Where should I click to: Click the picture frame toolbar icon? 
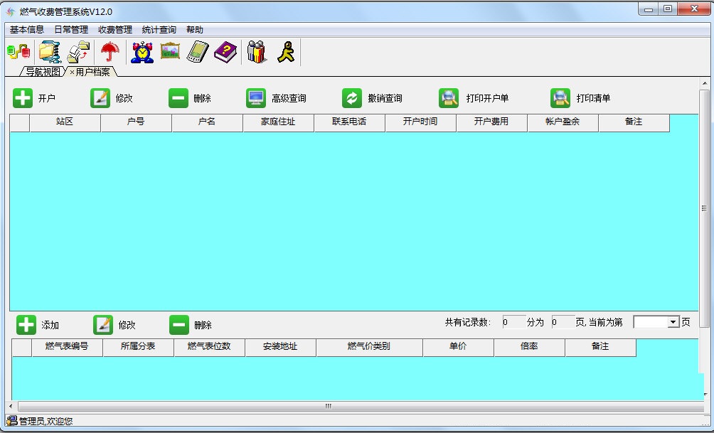170,51
